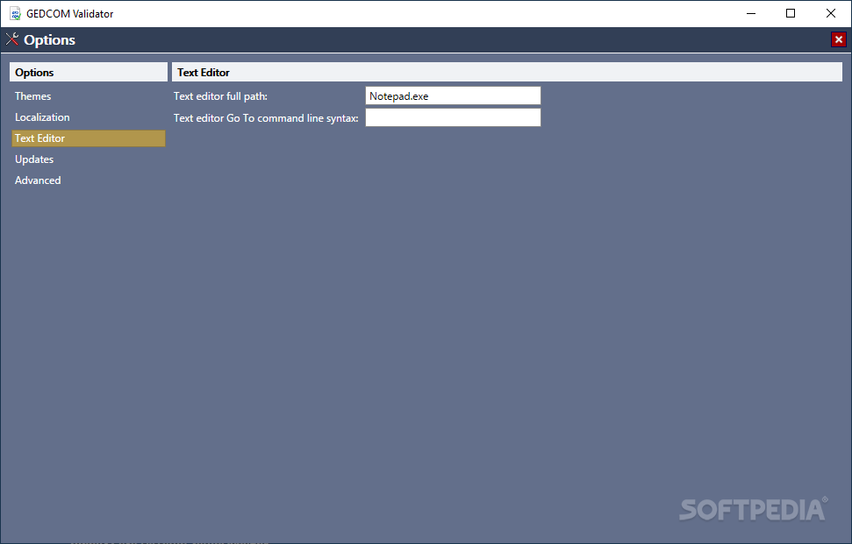The height and width of the screenshot is (544, 852).
Task: Click the GEDCOM Validator app icon
Action: click(x=15, y=13)
